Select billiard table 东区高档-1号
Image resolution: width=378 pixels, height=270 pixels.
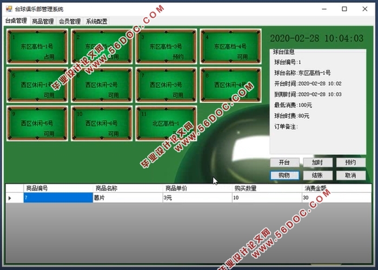pyautogui.click(x=37, y=46)
